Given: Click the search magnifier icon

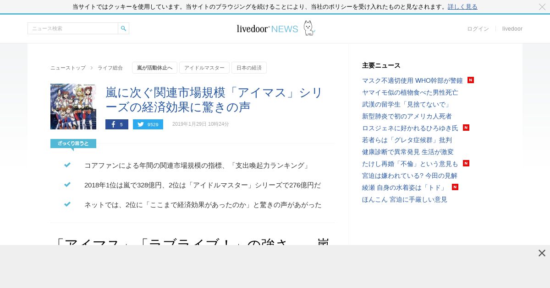Looking at the screenshot, I should pyautogui.click(x=123, y=28).
